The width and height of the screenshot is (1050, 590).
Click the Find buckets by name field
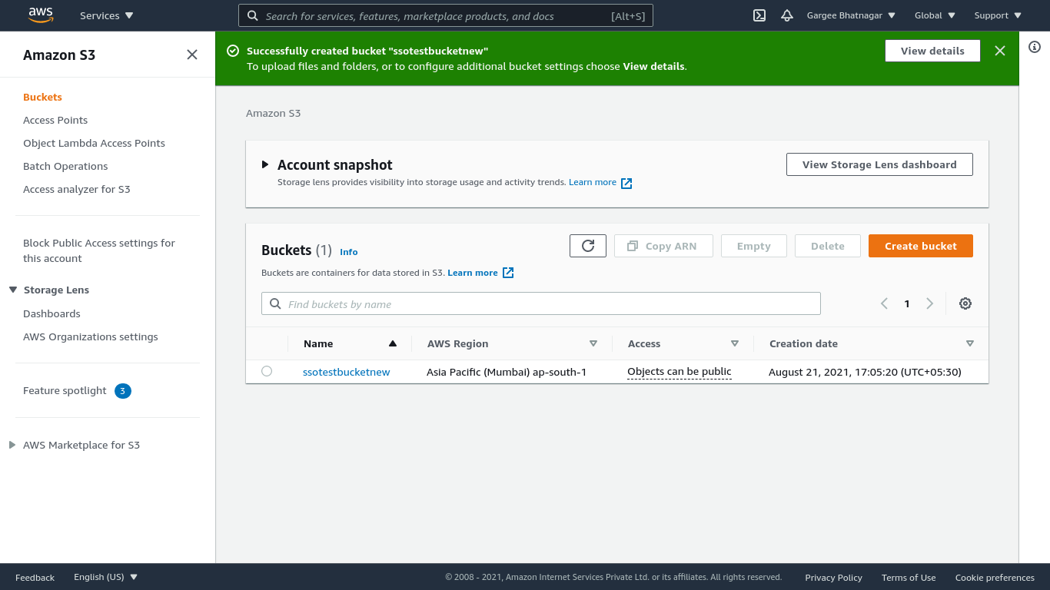(541, 303)
